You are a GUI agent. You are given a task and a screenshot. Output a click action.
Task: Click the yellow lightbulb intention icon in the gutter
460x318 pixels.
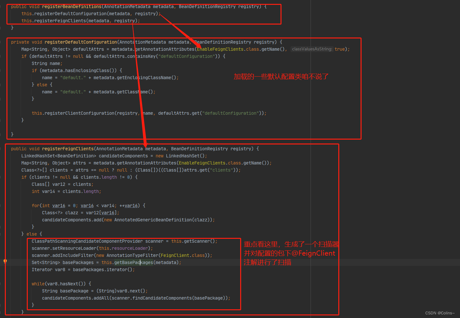click(x=5, y=261)
